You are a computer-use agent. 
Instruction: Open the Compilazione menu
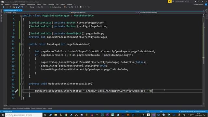click(x=31, y=4)
